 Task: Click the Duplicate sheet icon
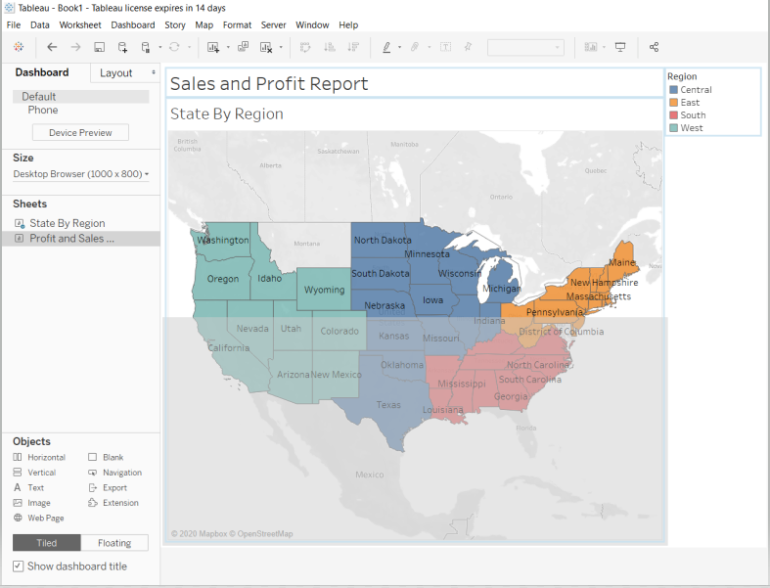pyautogui.click(x=243, y=47)
